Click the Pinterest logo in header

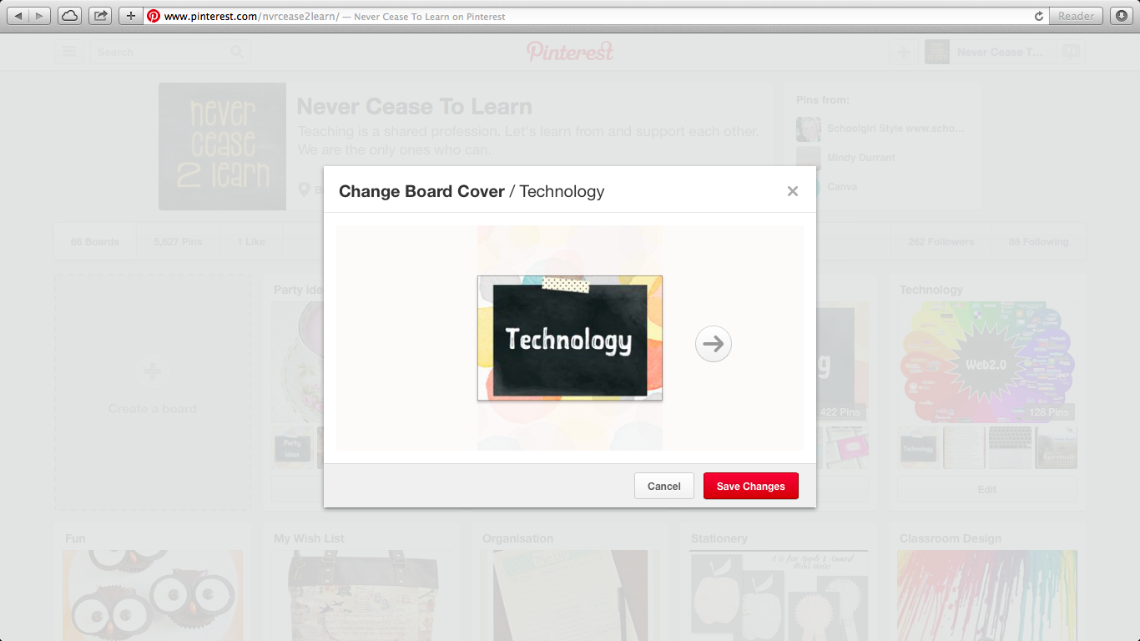[x=570, y=52]
